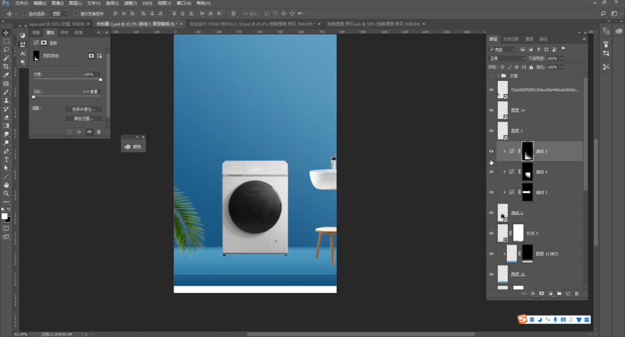This screenshot has height=337, width=625.
Task: Open the blend mode 正常 dropdown
Action: point(507,58)
